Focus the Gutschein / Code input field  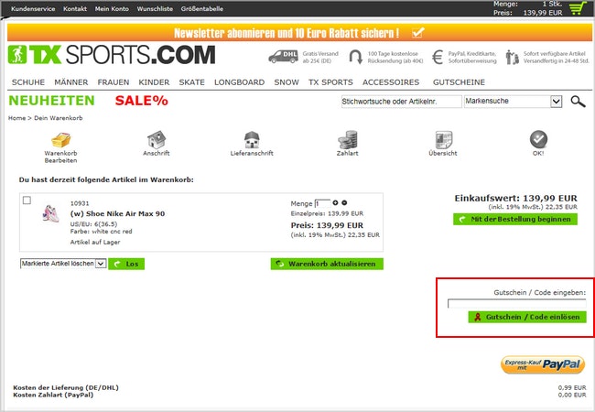pos(517,303)
